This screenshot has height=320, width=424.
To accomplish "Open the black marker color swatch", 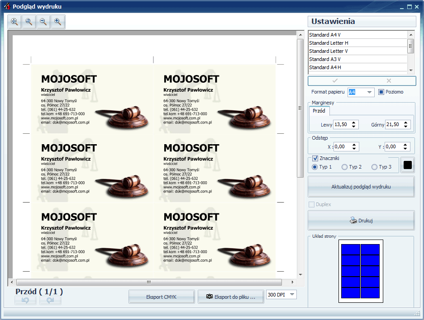I will pos(408,165).
